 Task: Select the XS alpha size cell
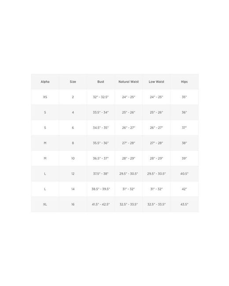click(45, 97)
